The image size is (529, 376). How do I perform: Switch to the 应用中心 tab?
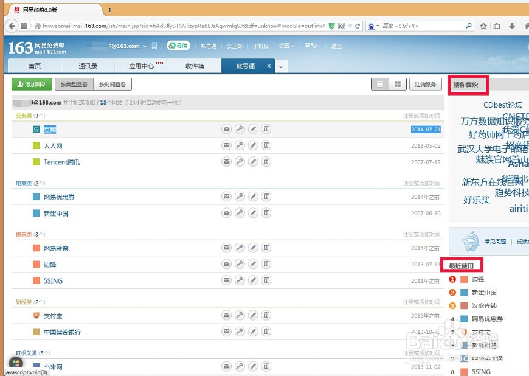[x=141, y=66]
